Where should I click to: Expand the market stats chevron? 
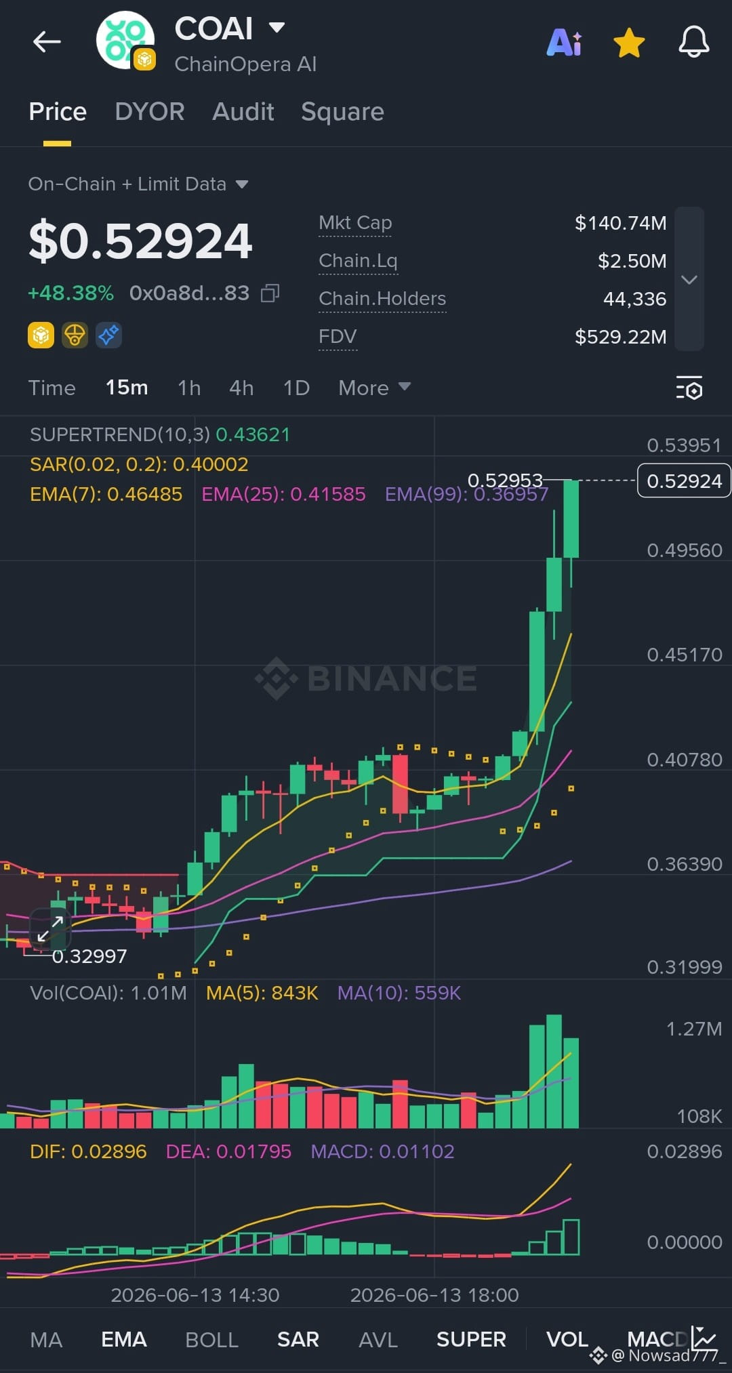[x=689, y=279]
